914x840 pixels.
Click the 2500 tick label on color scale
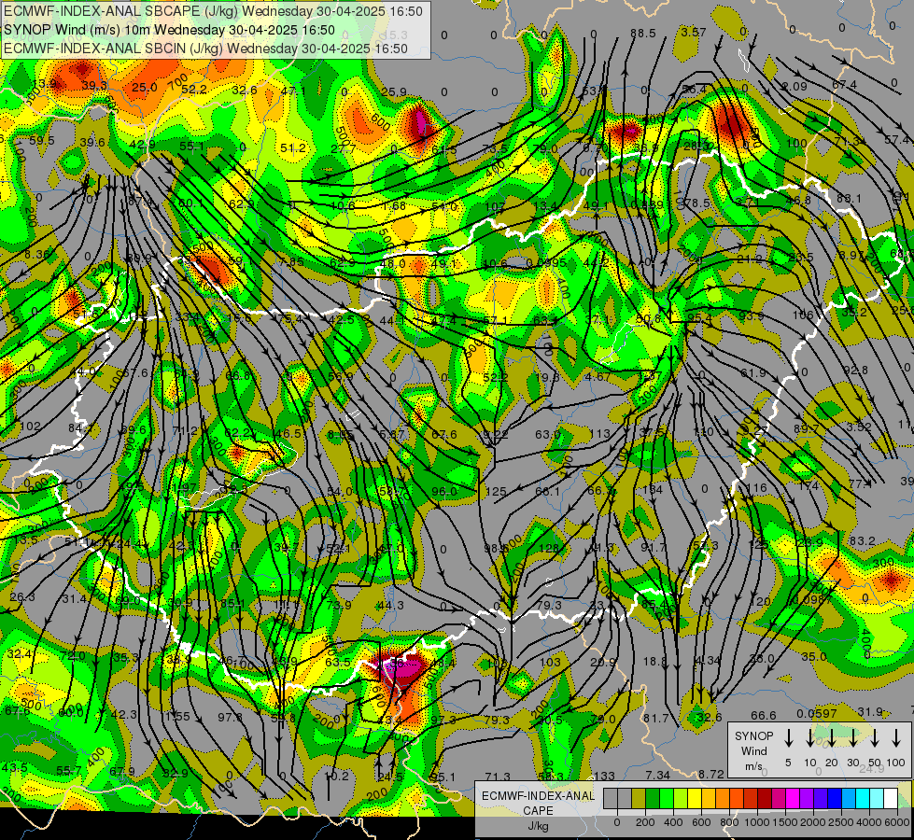coord(841,822)
